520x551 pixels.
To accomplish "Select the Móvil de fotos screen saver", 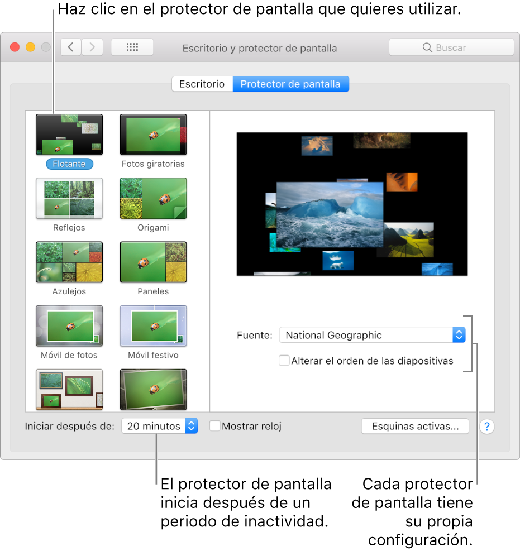I will click(69, 325).
